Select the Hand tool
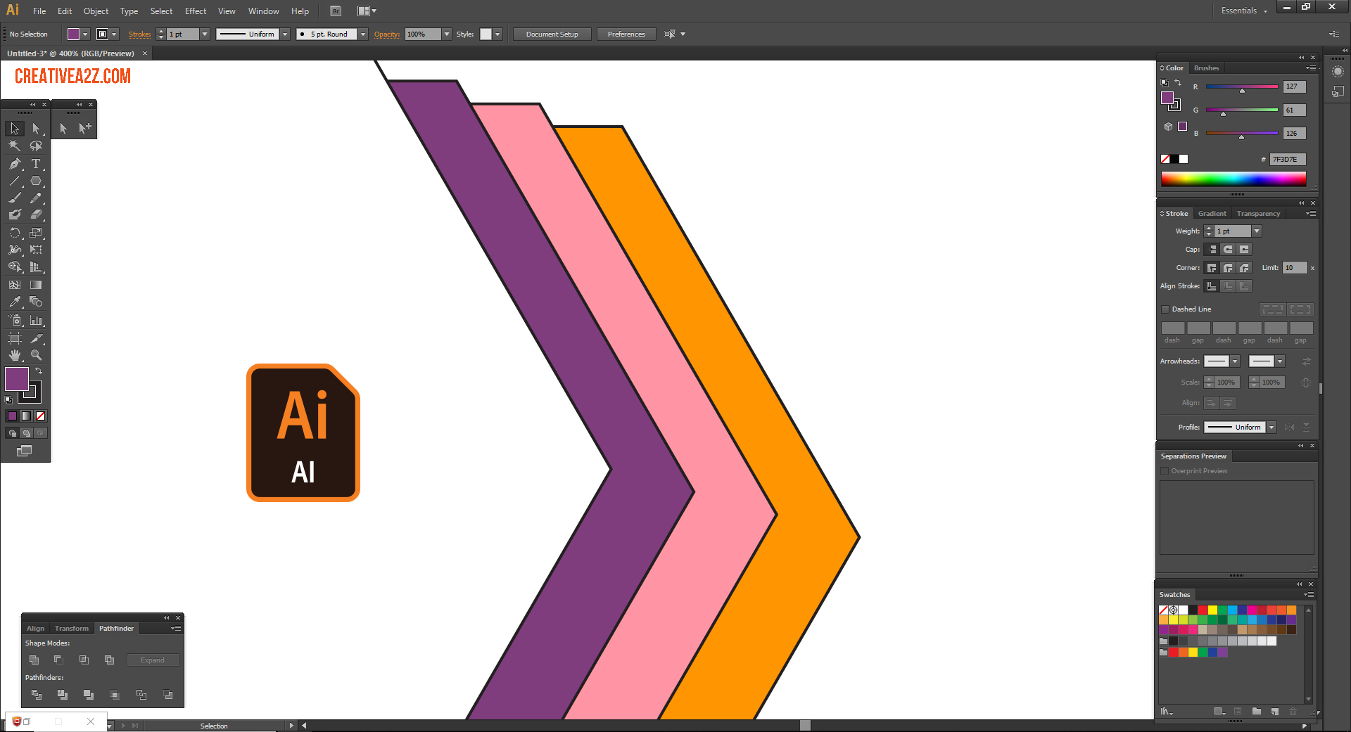 tap(15, 355)
